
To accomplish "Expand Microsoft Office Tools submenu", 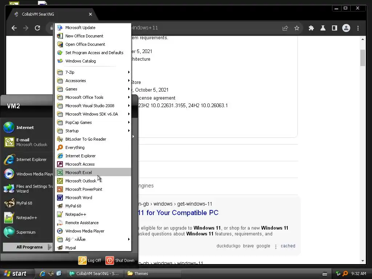I will tap(93, 97).
